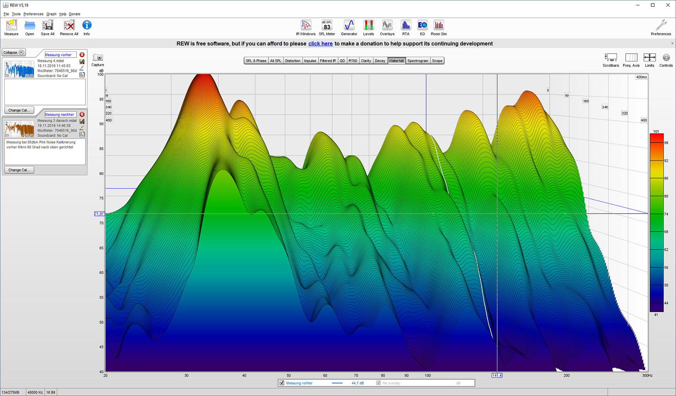Open the Help menu

(x=63, y=14)
